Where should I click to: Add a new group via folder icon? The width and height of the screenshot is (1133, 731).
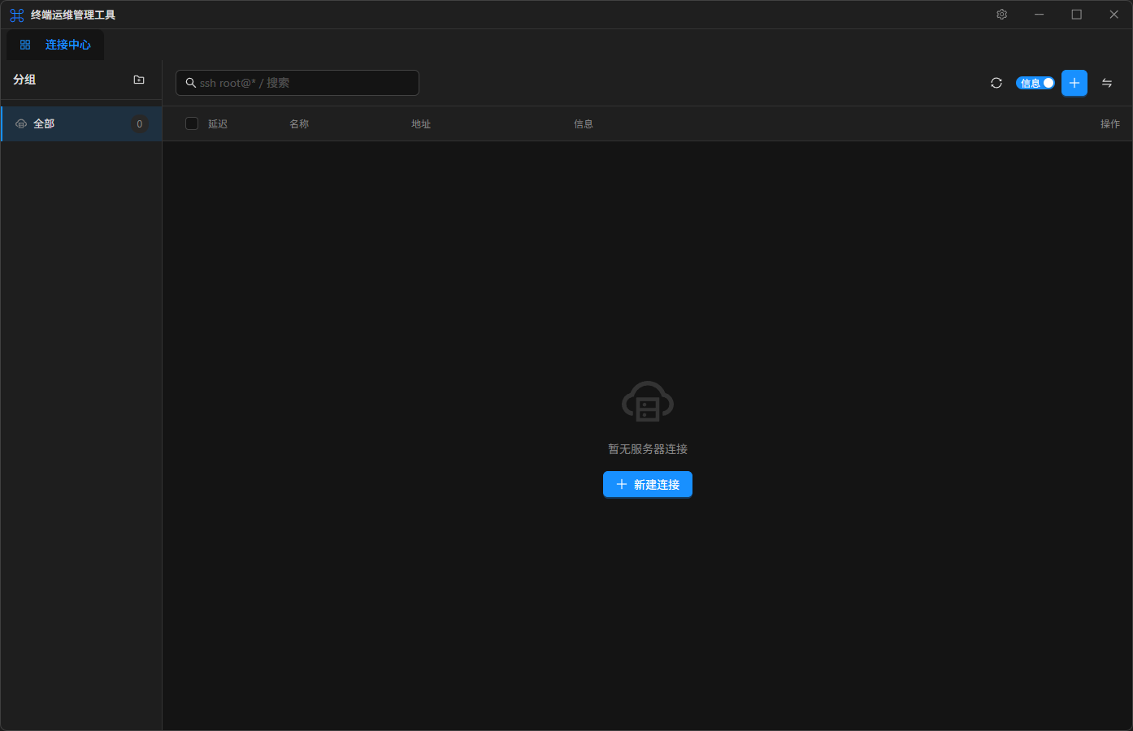click(139, 80)
